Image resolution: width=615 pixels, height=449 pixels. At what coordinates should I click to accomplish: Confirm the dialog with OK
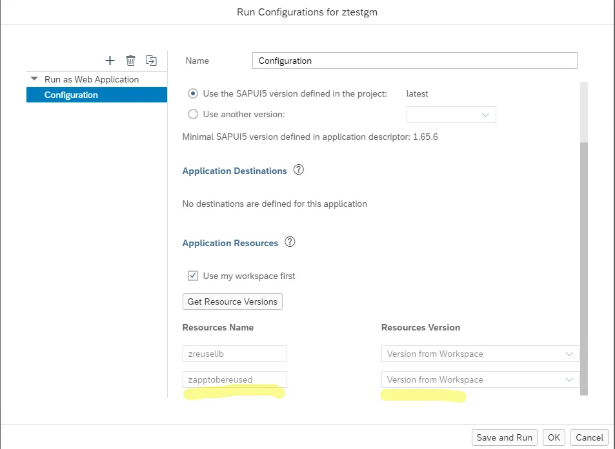point(554,437)
